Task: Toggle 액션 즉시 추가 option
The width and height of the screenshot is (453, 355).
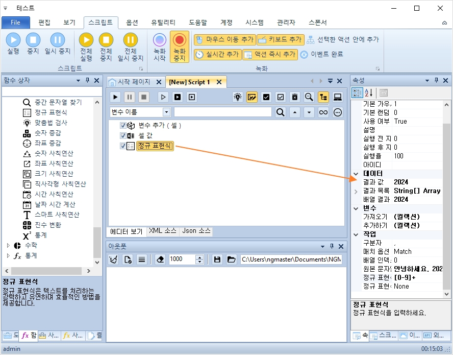Action: click(270, 54)
